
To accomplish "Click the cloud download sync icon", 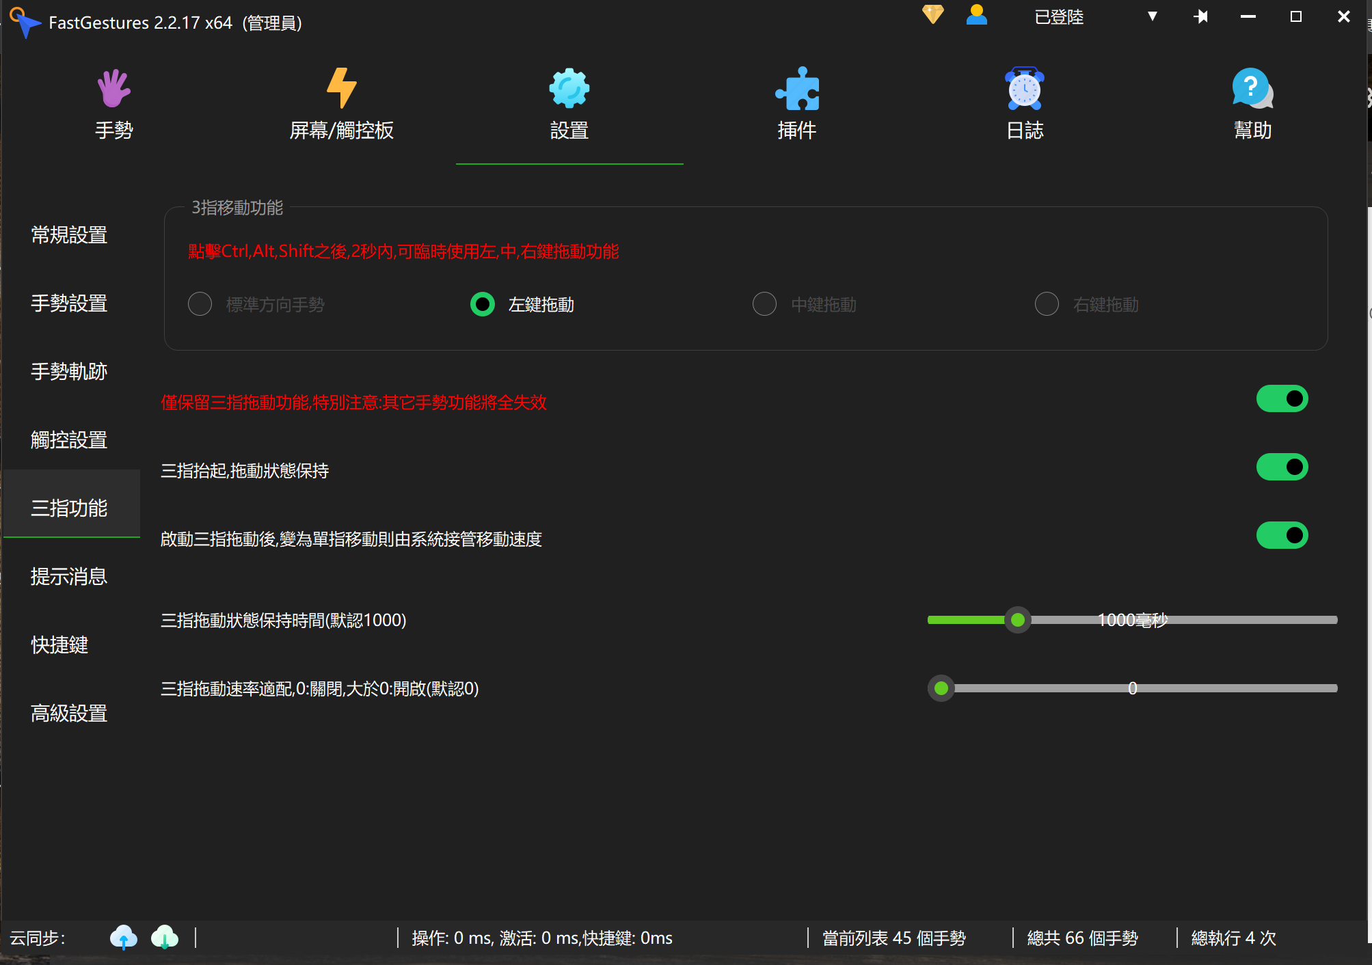I will [165, 937].
